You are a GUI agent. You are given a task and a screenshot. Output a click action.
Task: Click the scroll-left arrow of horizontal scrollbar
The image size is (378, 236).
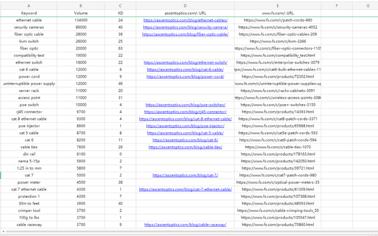click(3, 231)
